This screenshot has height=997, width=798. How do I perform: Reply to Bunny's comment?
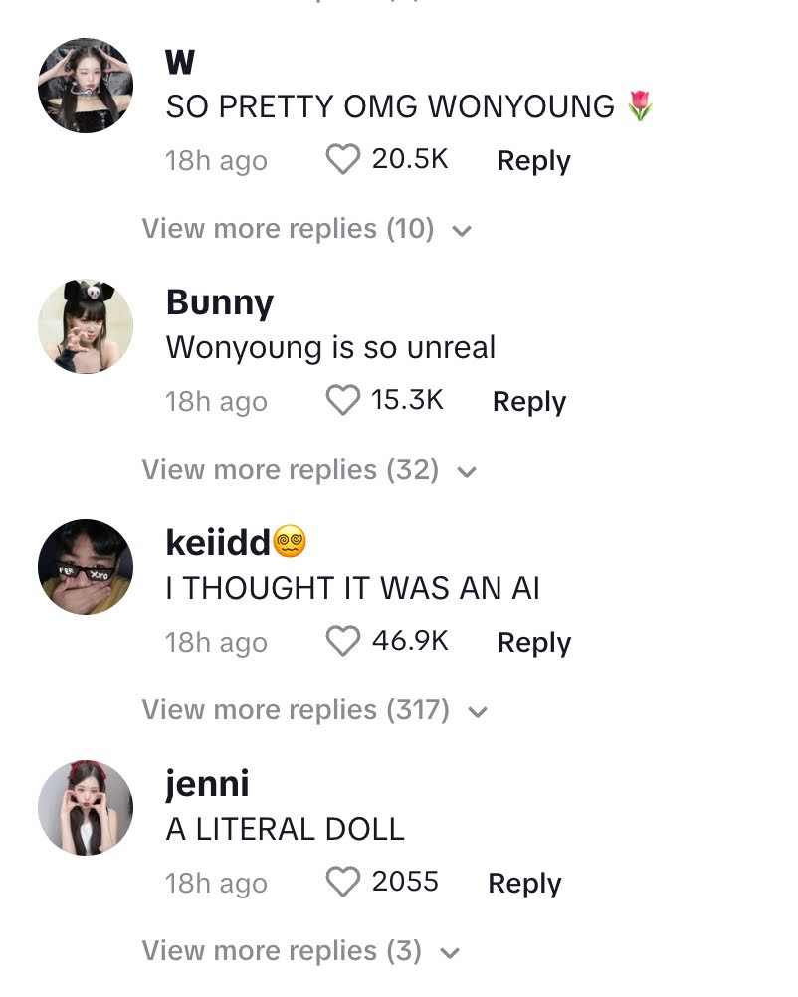(529, 402)
